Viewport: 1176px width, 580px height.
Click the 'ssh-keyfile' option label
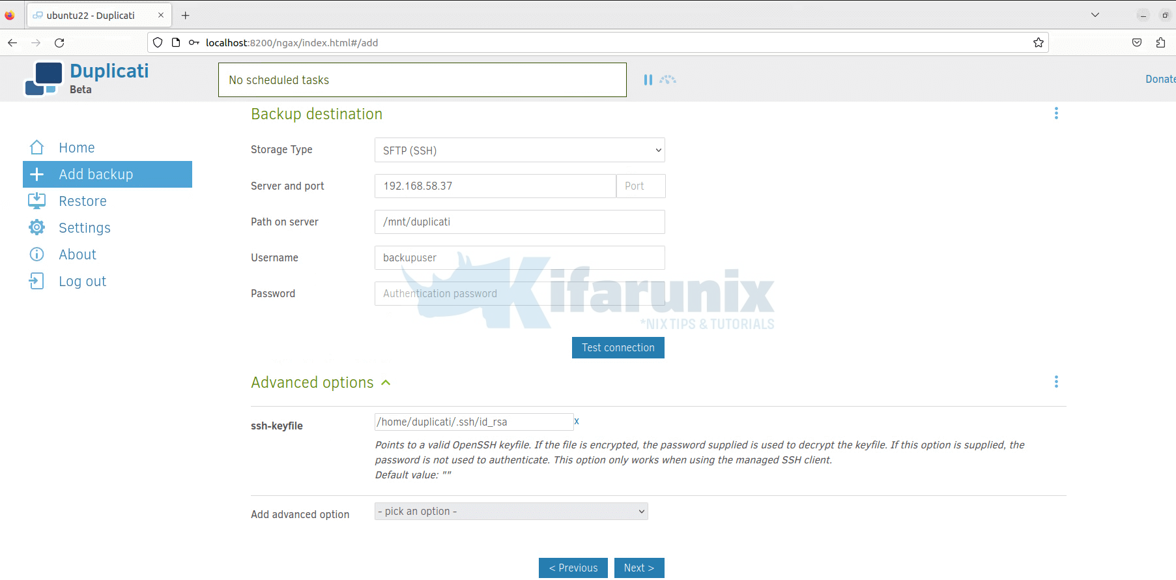(277, 426)
